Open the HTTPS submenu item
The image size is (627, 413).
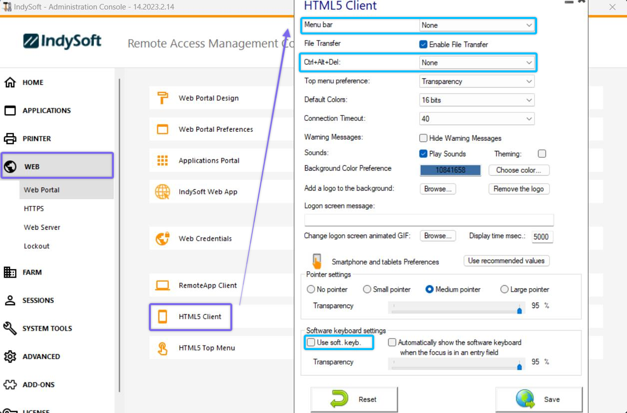click(x=34, y=209)
